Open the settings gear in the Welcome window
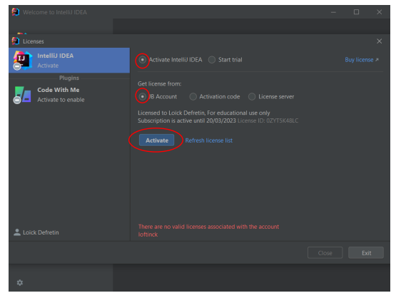This screenshot has height=298, width=396. pos(20,282)
